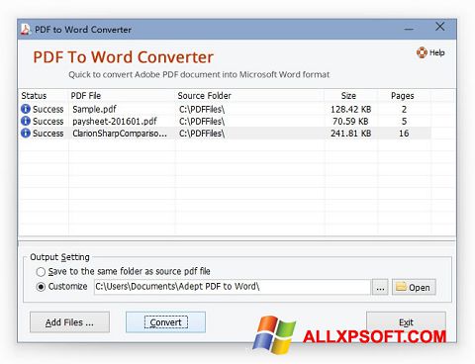Viewport: 475px width, 364px height.
Task: Minimize the PDF to Word Converter window
Action: 409,29
